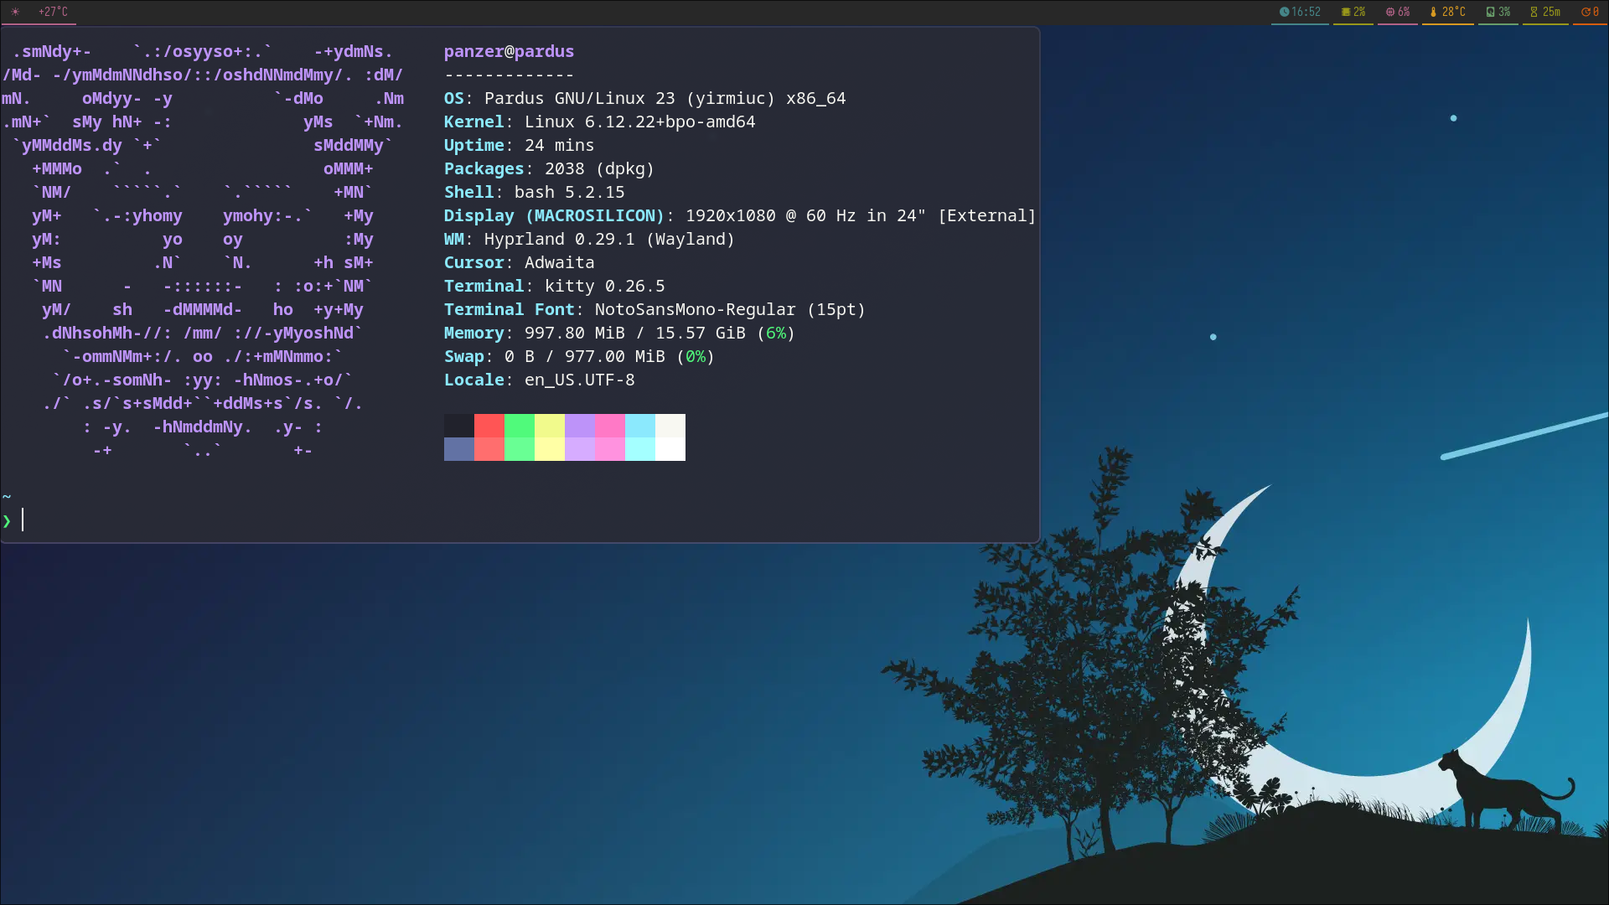Click the Packages line showing 2038 (dpkg)

[549, 168]
